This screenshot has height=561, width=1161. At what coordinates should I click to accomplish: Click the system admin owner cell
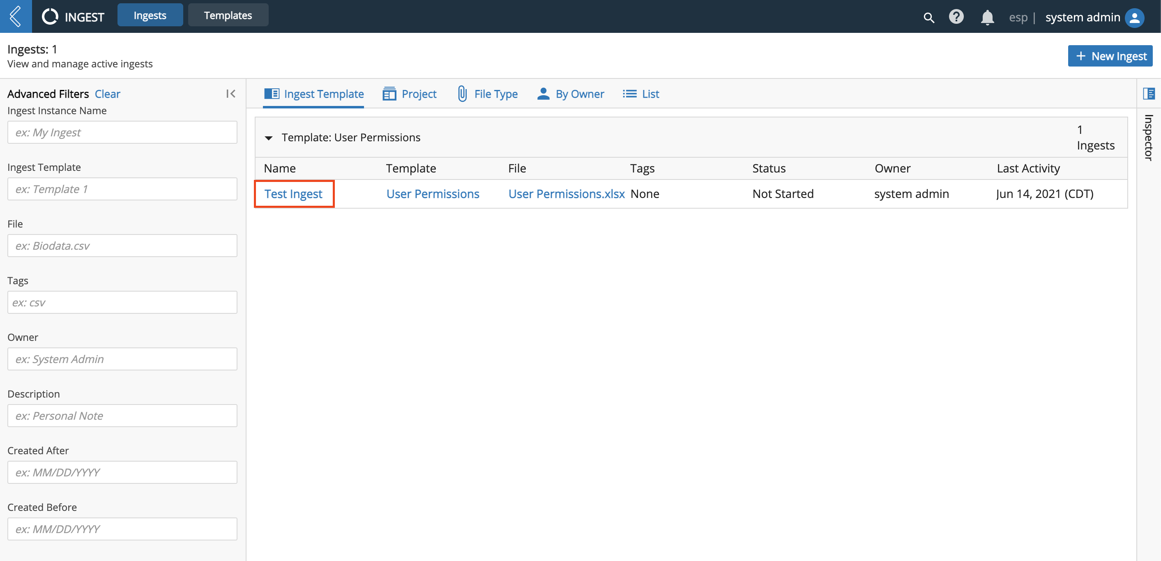(911, 194)
